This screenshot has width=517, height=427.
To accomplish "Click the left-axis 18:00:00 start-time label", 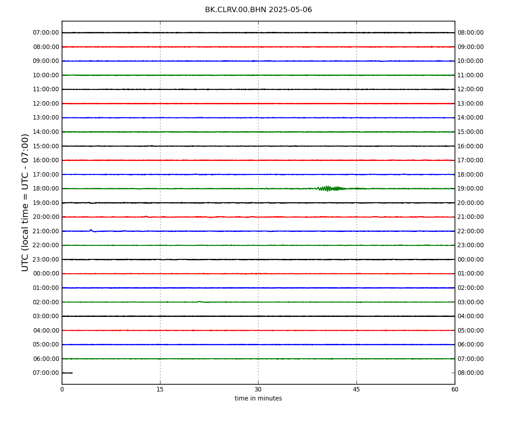I will point(46,189).
